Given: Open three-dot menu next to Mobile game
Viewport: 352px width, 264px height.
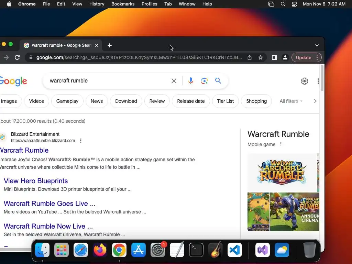Looking at the screenshot, I should tap(280, 144).
